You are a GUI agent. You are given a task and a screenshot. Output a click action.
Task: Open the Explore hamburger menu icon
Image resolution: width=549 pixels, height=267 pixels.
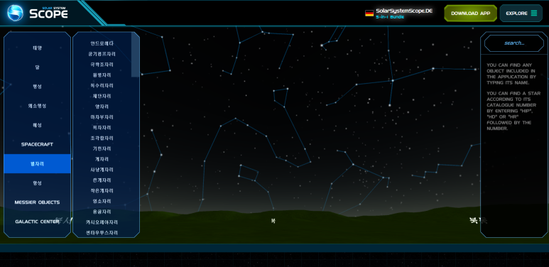534,13
